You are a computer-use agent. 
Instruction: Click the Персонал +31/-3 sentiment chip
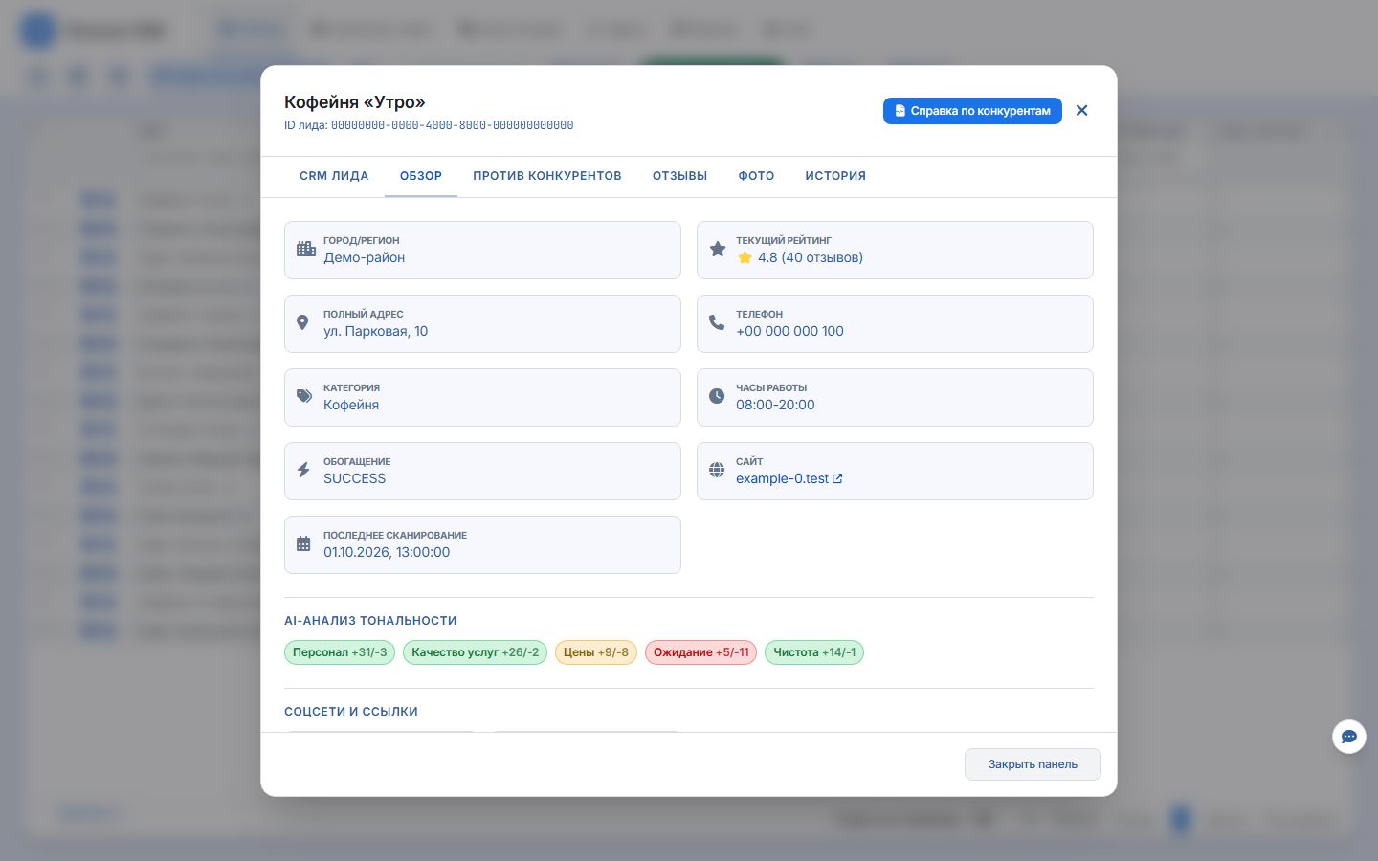340,652
